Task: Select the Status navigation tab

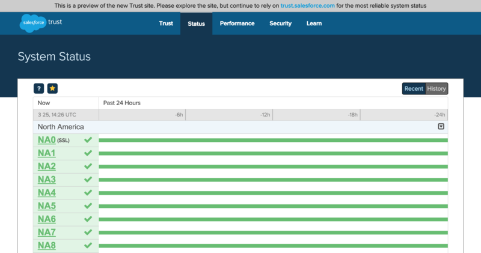Action: (x=197, y=23)
